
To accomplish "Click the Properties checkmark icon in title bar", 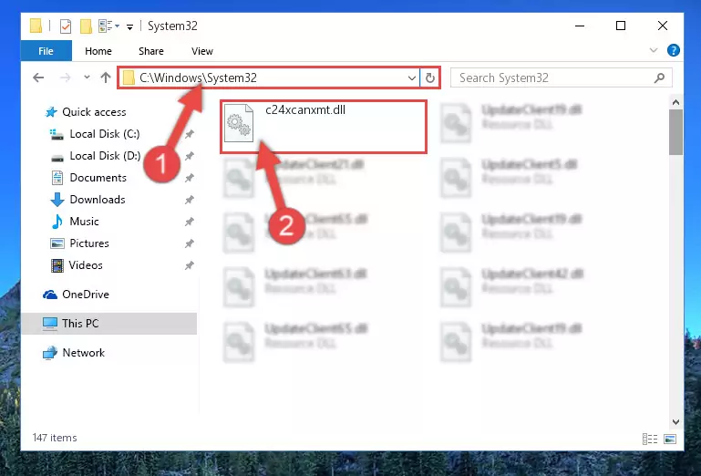I will [x=66, y=26].
